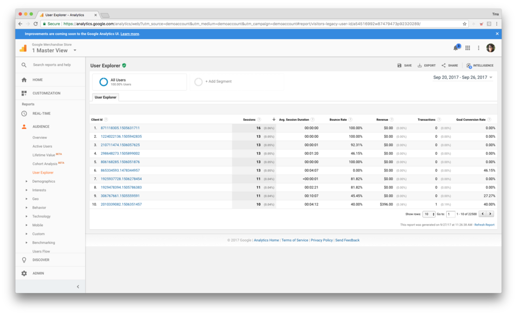
Task: Open the Show rows dropdown
Action: (x=429, y=214)
